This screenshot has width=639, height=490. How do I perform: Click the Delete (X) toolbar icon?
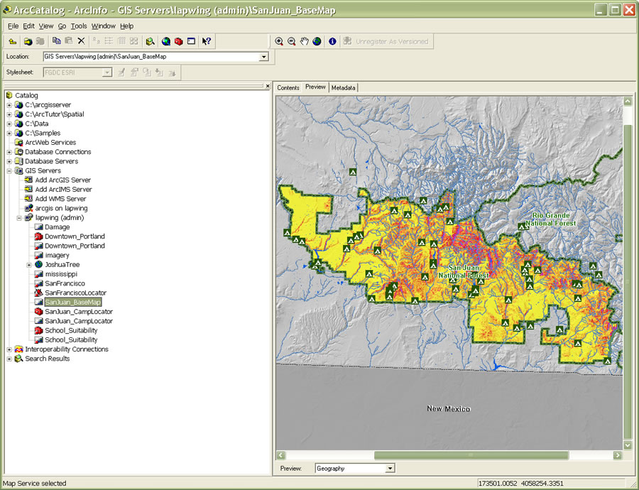[x=81, y=41]
